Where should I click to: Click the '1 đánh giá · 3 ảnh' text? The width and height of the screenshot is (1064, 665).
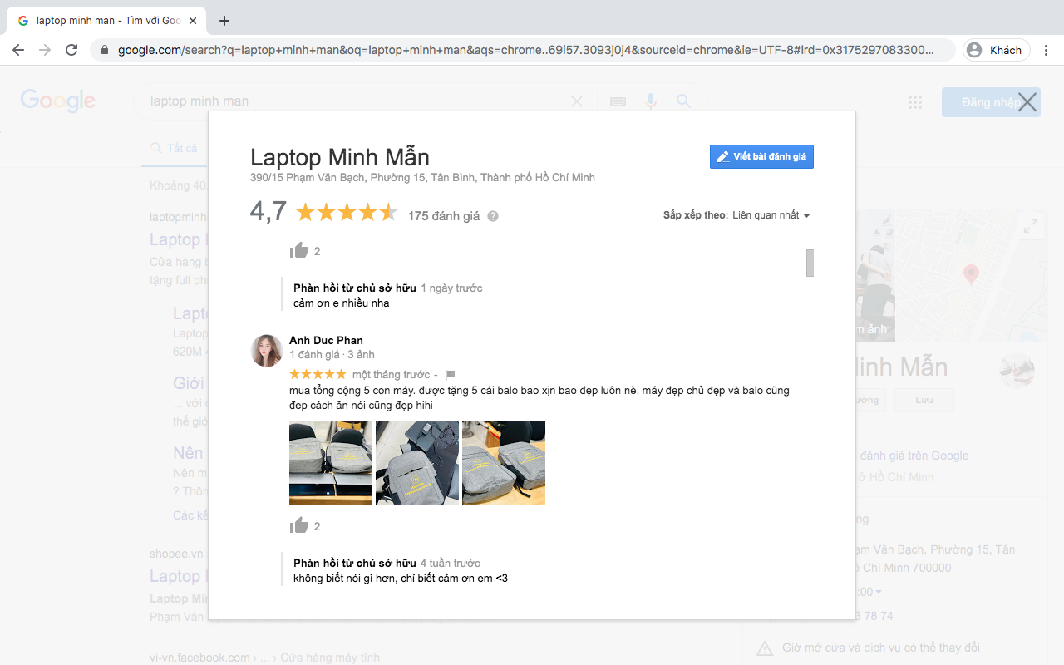[332, 355]
